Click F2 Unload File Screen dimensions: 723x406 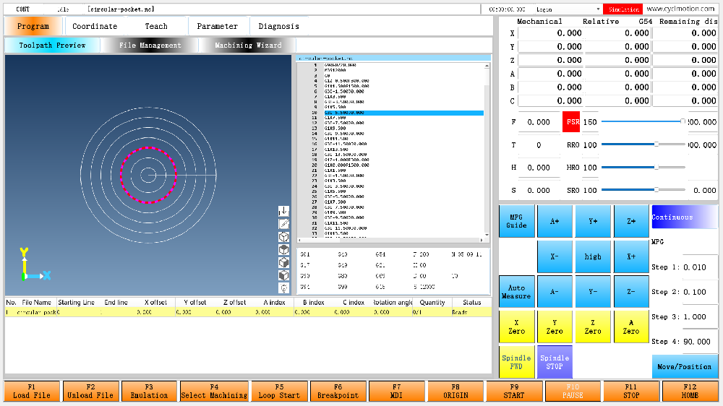tap(90, 392)
